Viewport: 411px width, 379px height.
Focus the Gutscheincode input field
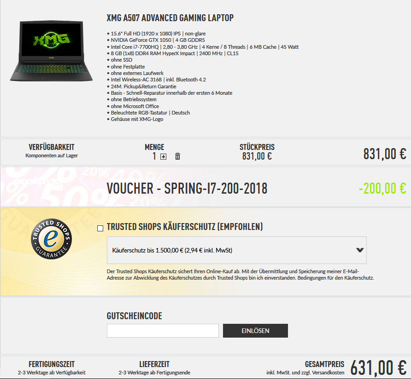point(163,331)
